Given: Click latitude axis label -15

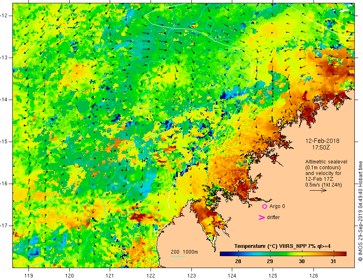Looking at the screenshot, I should point(4,142).
